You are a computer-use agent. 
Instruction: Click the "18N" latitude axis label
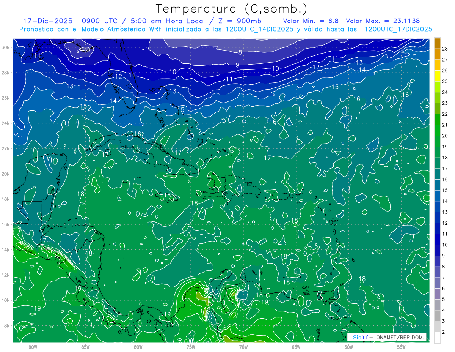(x=6, y=199)
